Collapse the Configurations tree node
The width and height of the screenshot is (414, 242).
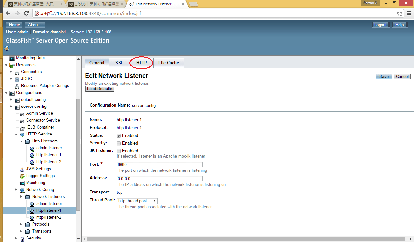pyautogui.click(x=6, y=93)
